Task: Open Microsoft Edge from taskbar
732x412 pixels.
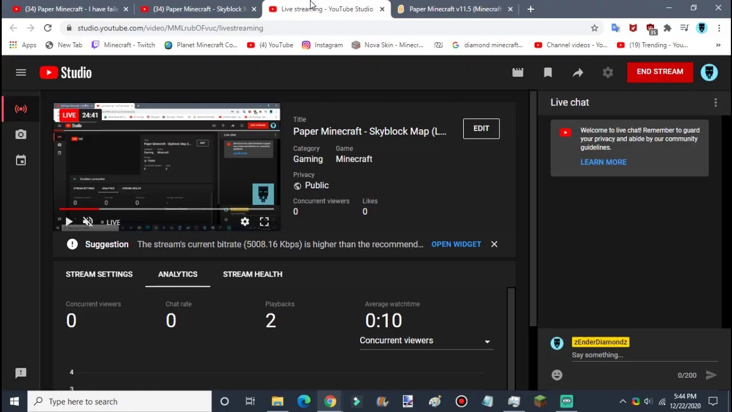Action: tap(304, 402)
